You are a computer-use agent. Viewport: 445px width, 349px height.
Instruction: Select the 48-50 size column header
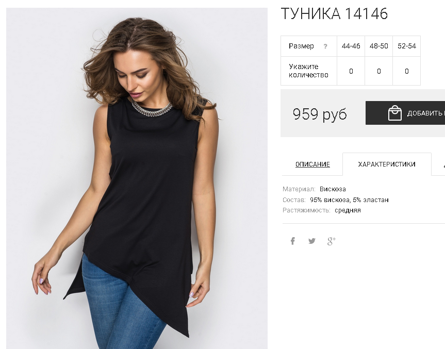coord(378,46)
